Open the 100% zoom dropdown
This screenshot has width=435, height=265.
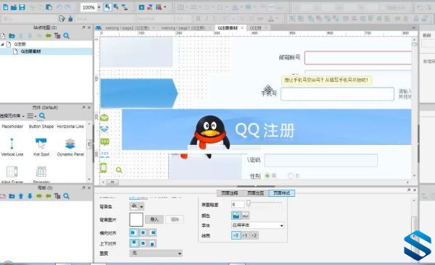pyautogui.click(x=99, y=7)
